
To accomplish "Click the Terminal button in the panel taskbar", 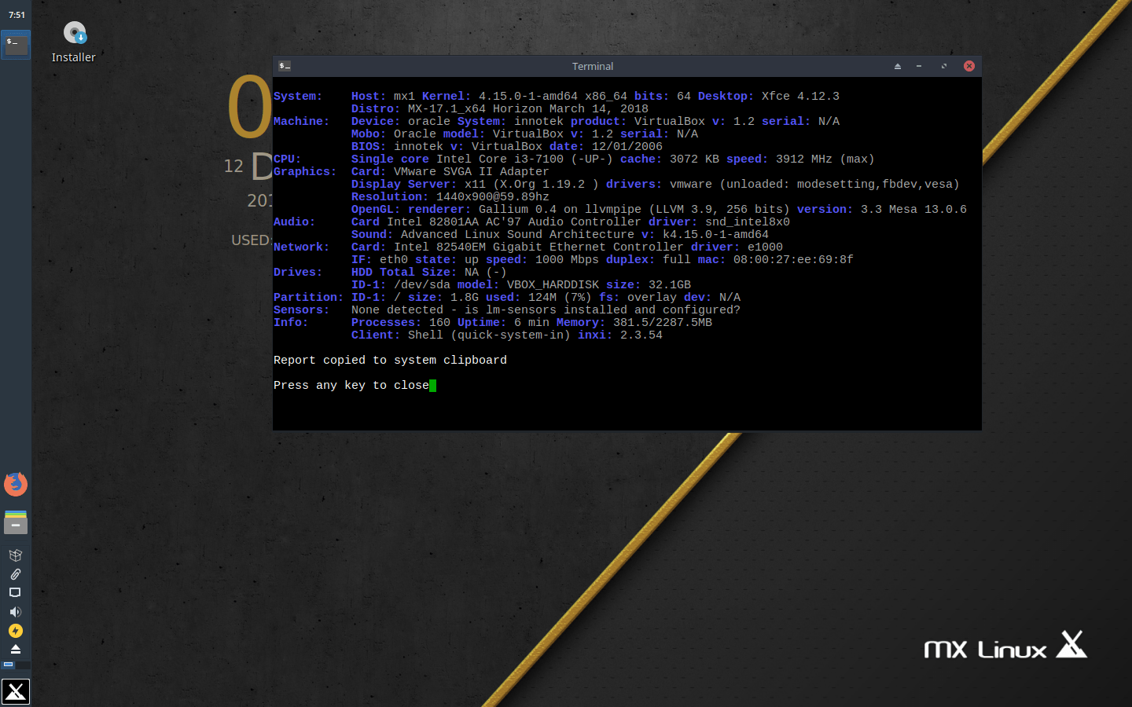I will click(16, 44).
